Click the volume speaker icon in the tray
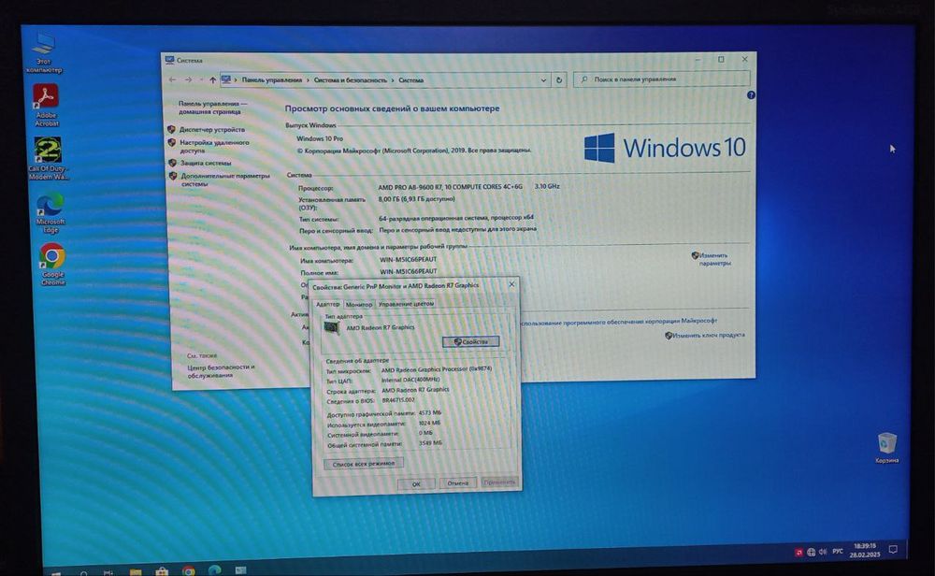935x576 pixels. point(823,552)
